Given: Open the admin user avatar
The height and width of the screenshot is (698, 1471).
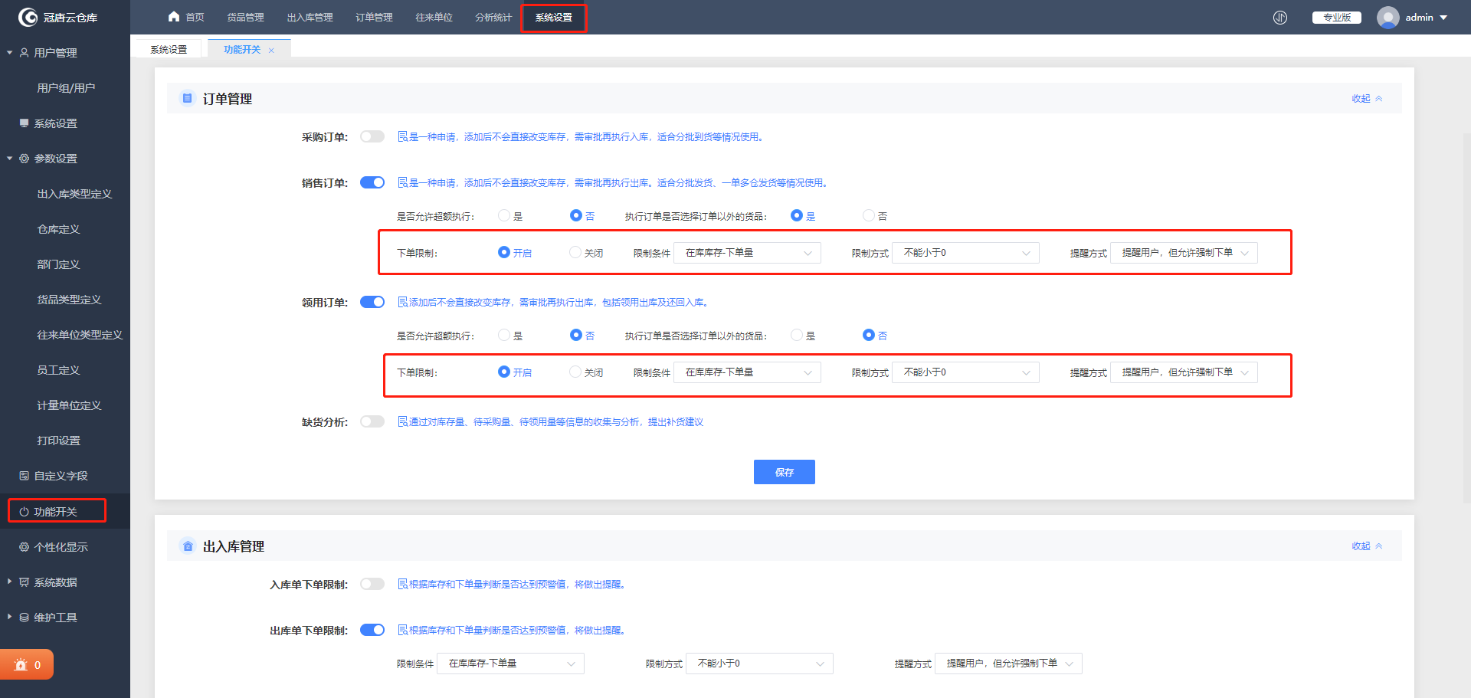Looking at the screenshot, I should coord(1387,18).
